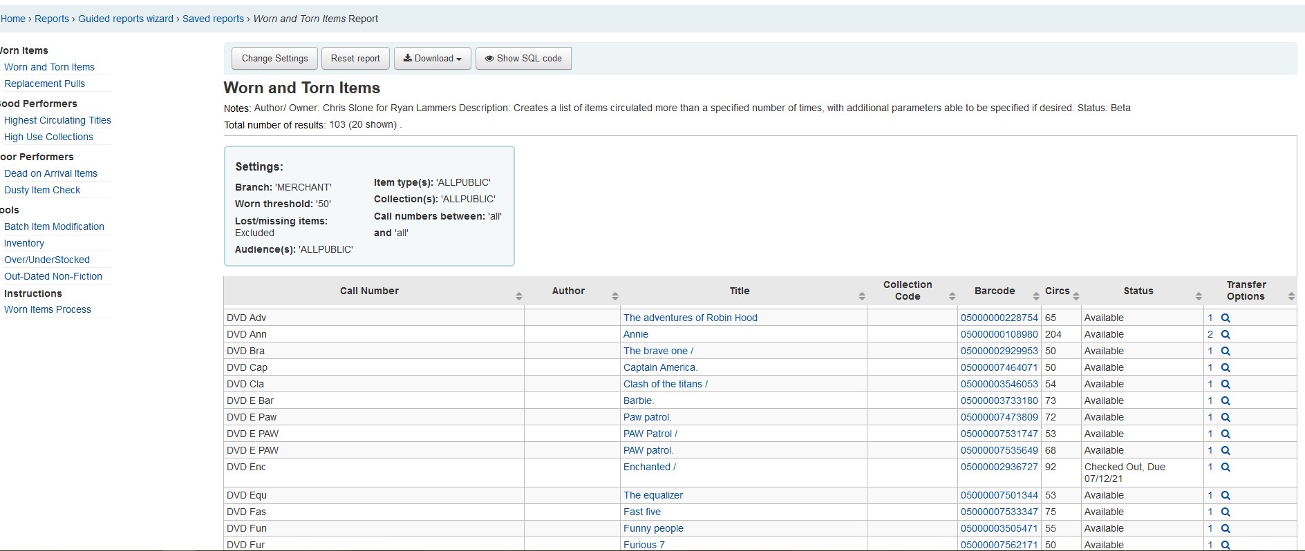Sort by Transfer Options column arrows

point(1290,296)
